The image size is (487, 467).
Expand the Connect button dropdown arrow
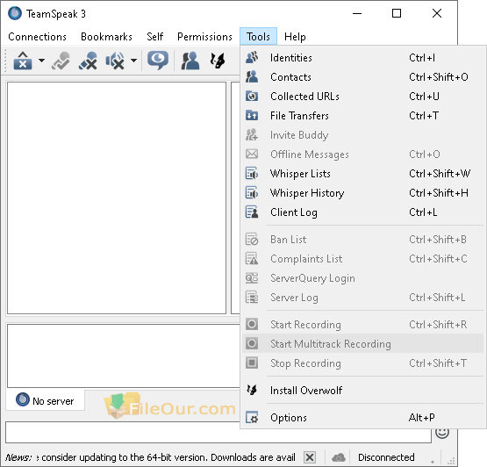pyautogui.click(x=41, y=61)
